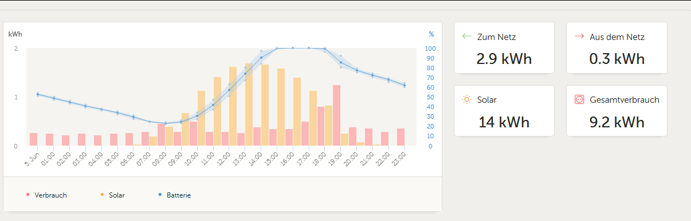The width and height of the screenshot is (691, 221).
Task: Click the orange Solar legend dot
Action: pyautogui.click(x=102, y=195)
